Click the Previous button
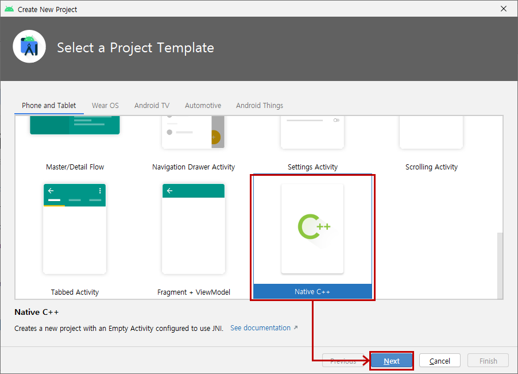 point(343,361)
